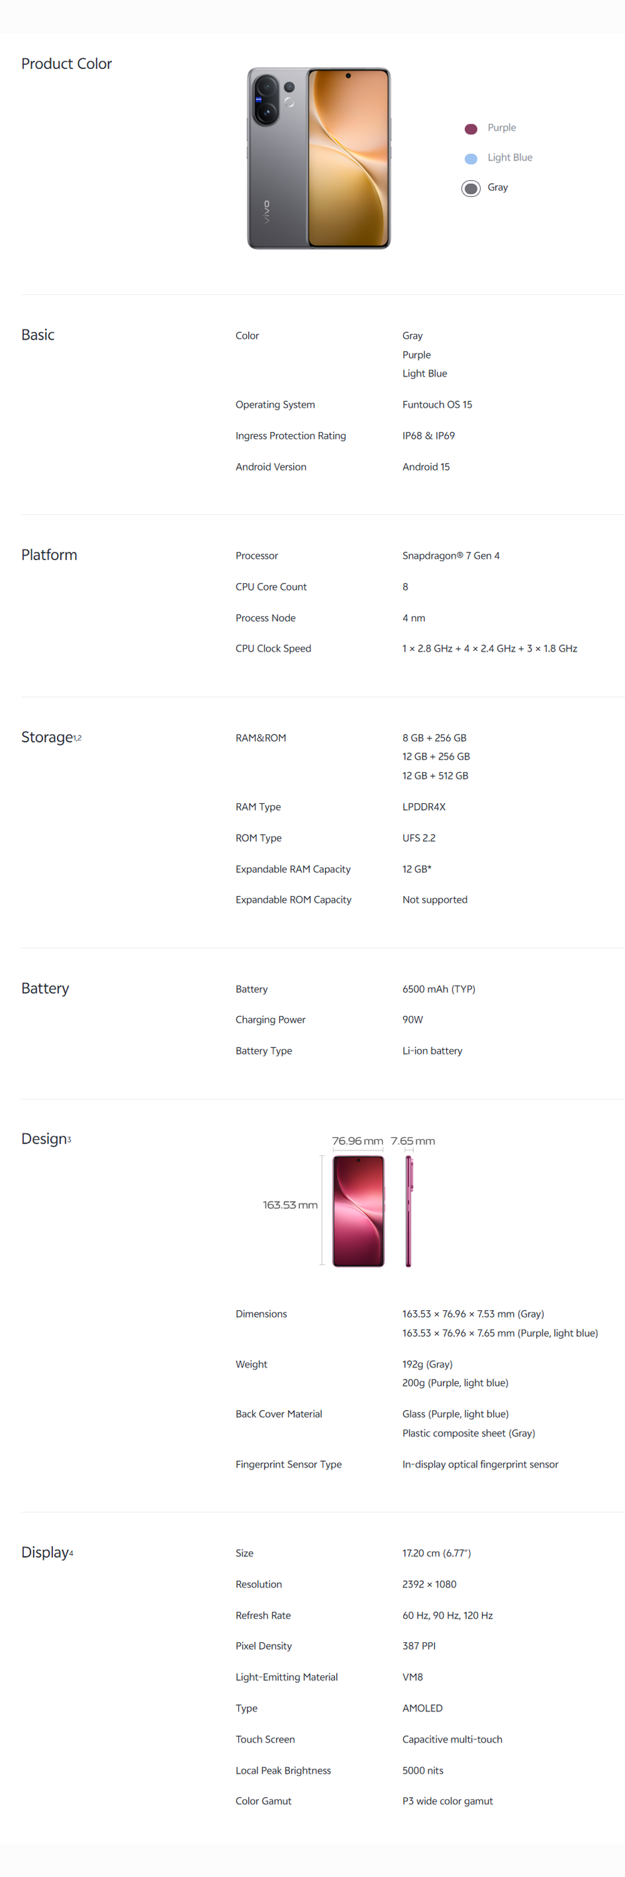Viewport: 625px width, 1877px height.
Task: Select the Purple color swatch
Action: tap(471, 129)
